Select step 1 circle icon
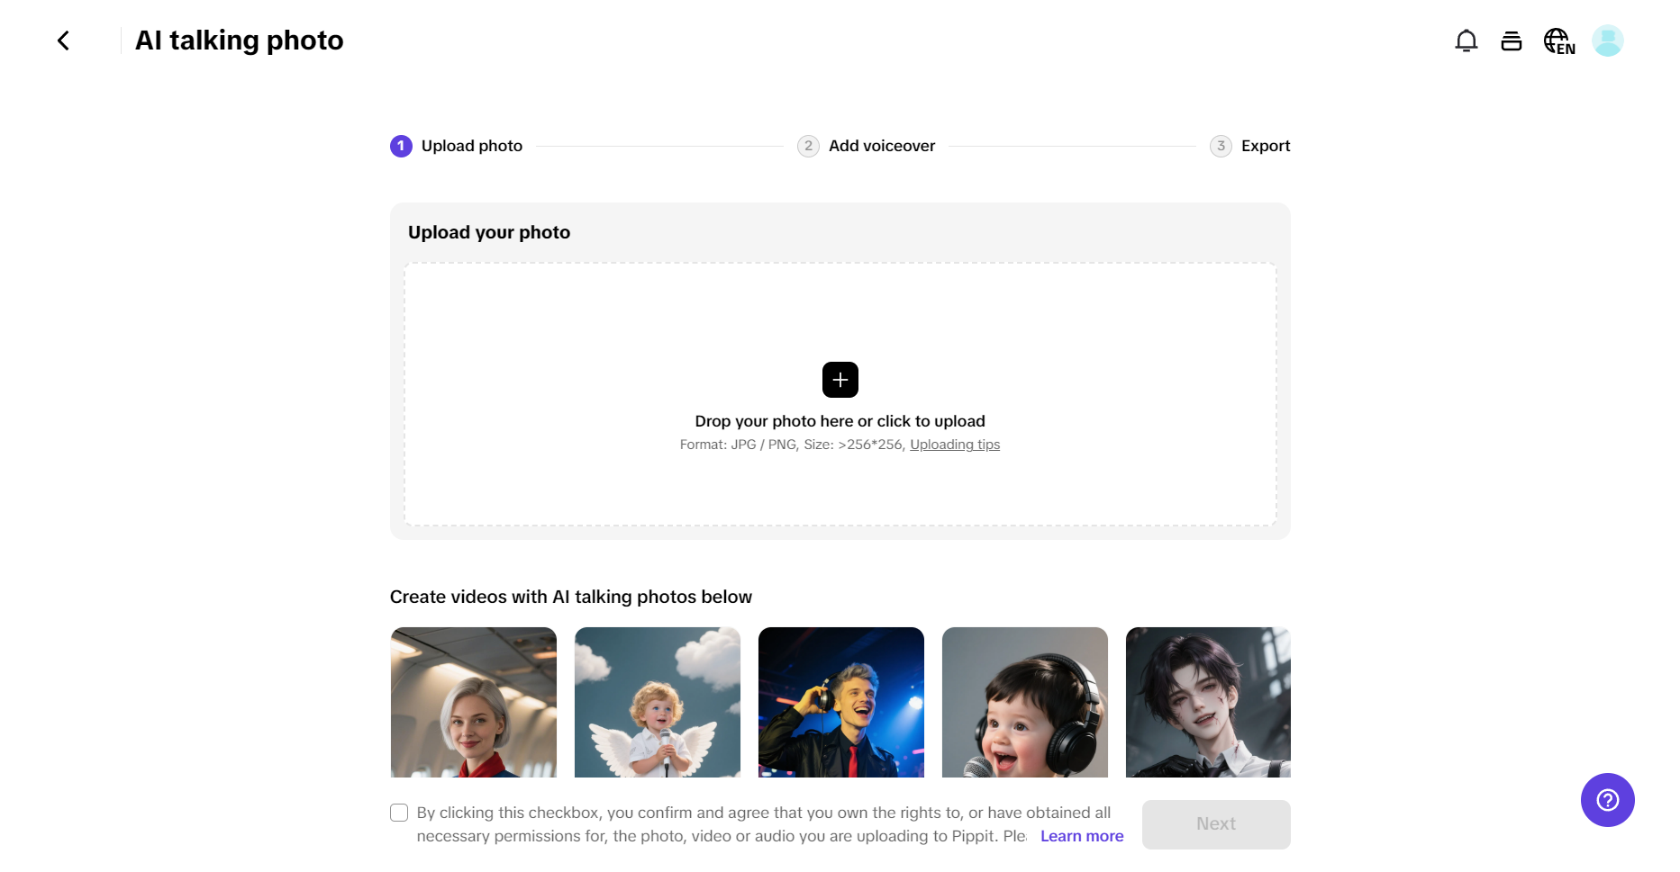 click(401, 146)
